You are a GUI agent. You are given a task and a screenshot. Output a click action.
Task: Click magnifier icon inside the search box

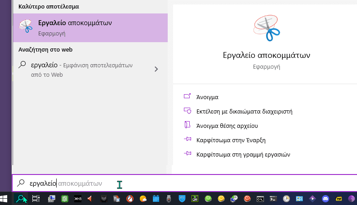(x=21, y=183)
